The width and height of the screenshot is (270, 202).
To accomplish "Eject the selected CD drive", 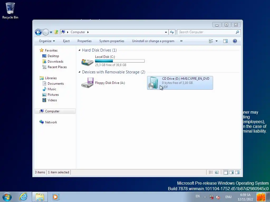I will click(x=66, y=41).
